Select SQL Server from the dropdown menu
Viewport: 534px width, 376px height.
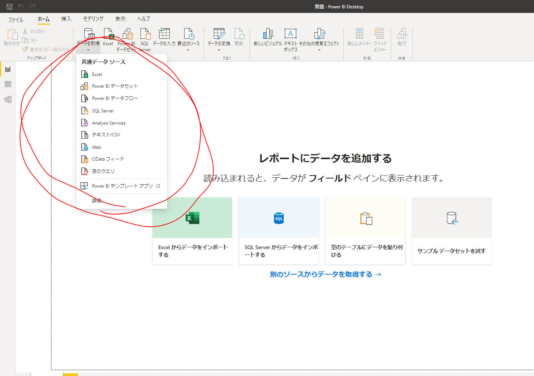(x=122, y=111)
